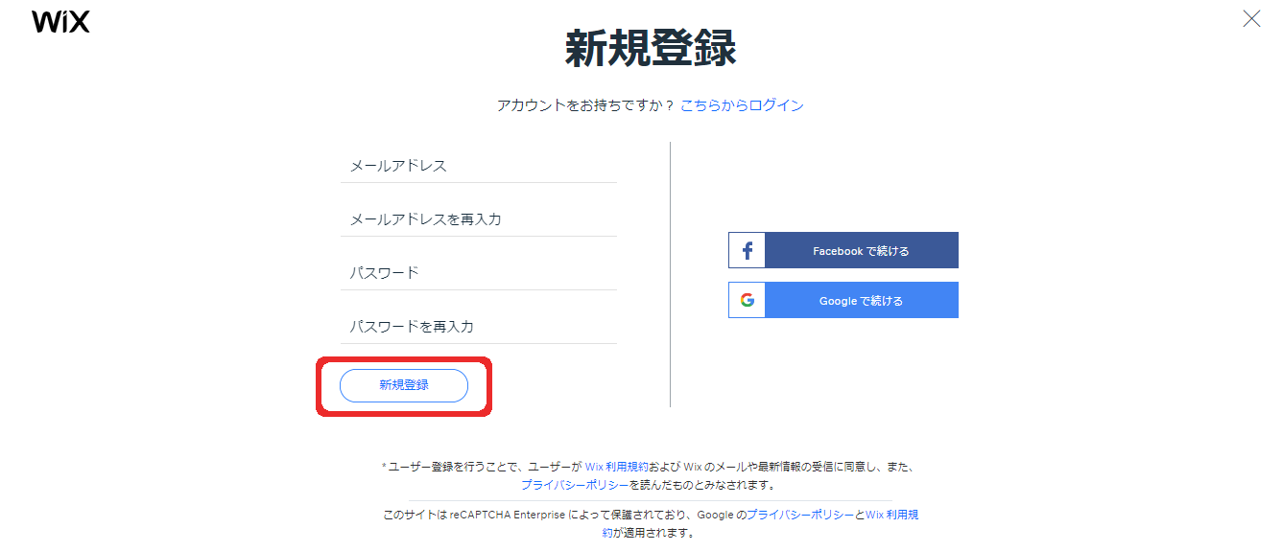Click the アカウントをお持ちですか？ text
Viewport: 1282px width, 551px height.
585,105
